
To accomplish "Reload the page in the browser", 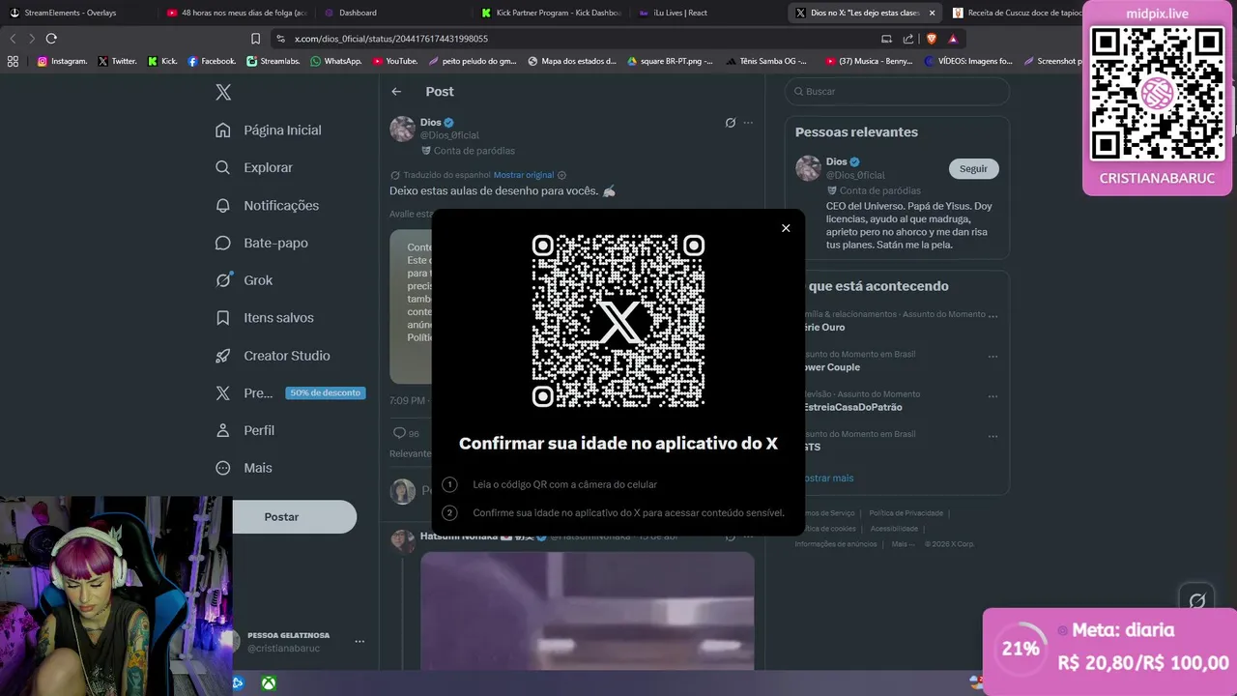I will click(51, 39).
